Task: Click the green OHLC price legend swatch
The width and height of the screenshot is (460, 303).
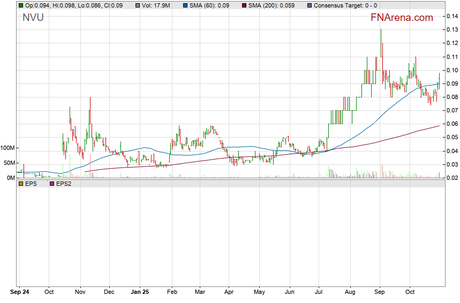Action: click(x=21, y=5)
